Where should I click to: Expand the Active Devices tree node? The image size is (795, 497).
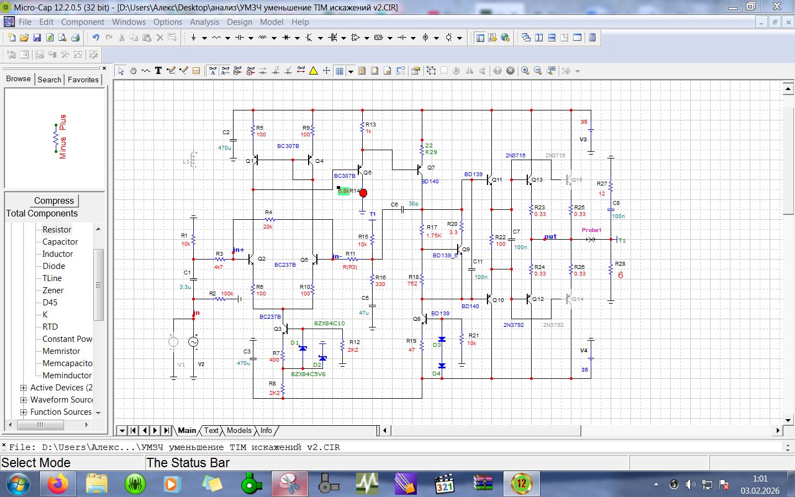pyautogui.click(x=24, y=388)
